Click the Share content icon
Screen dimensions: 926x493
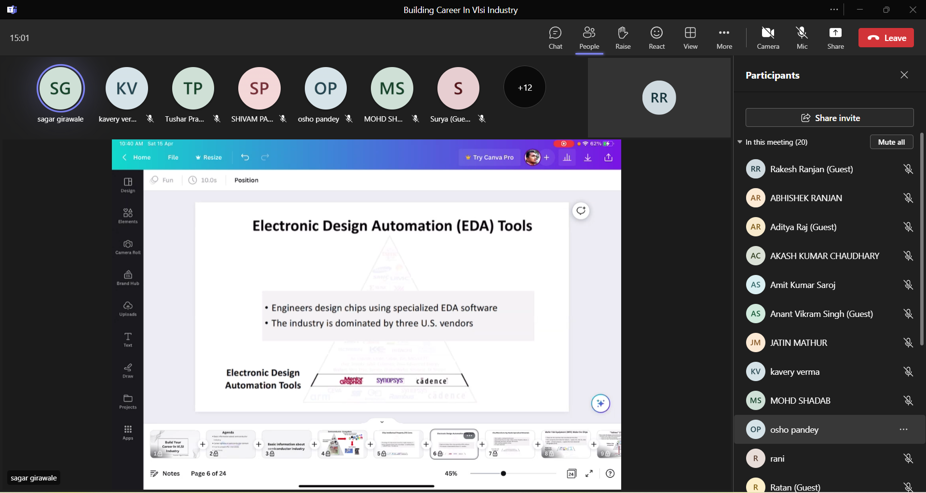(x=835, y=38)
